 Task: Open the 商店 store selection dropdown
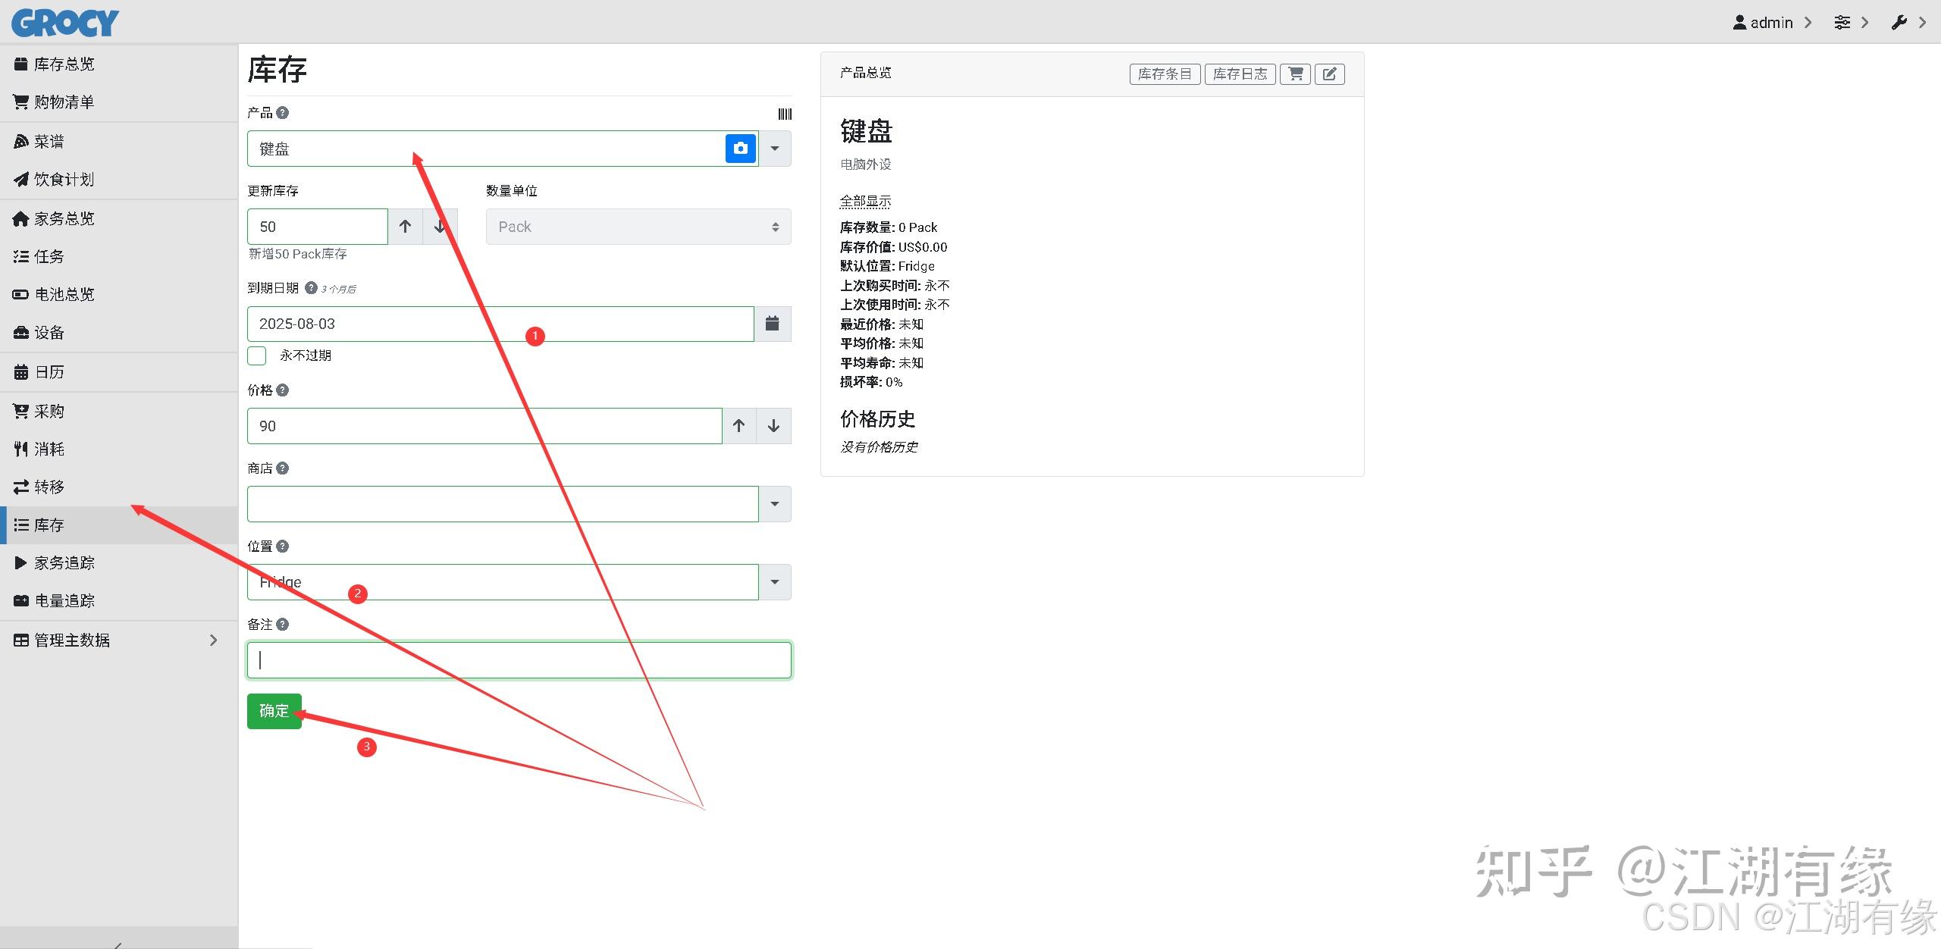774,503
